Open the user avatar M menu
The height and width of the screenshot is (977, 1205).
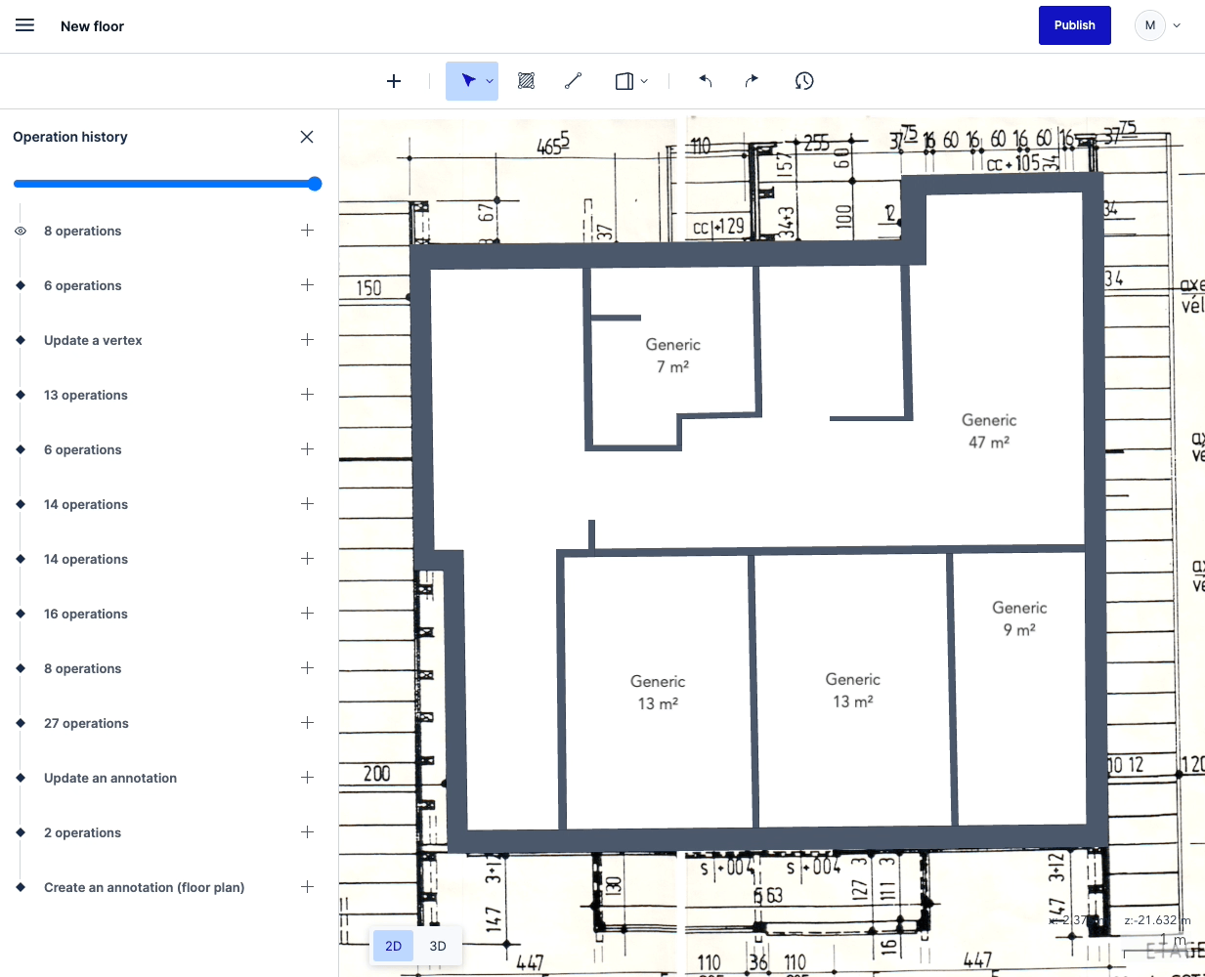[x=1150, y=25]
